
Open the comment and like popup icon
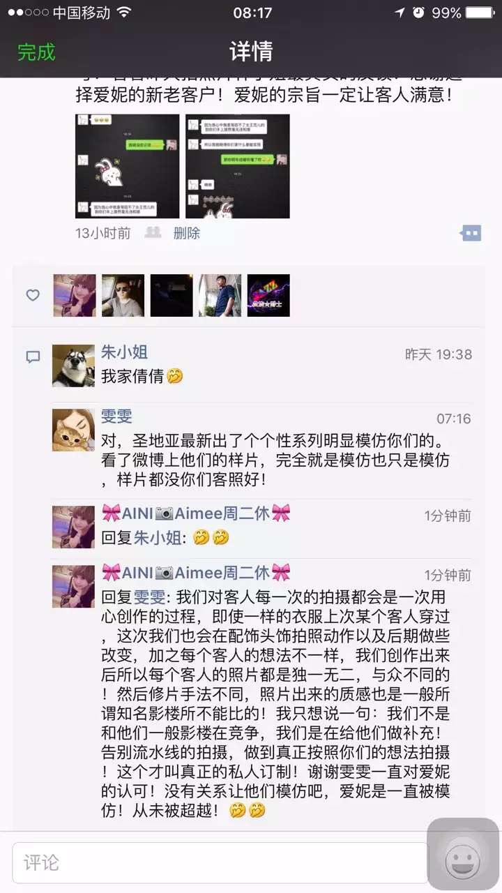[x=471, y=233]
